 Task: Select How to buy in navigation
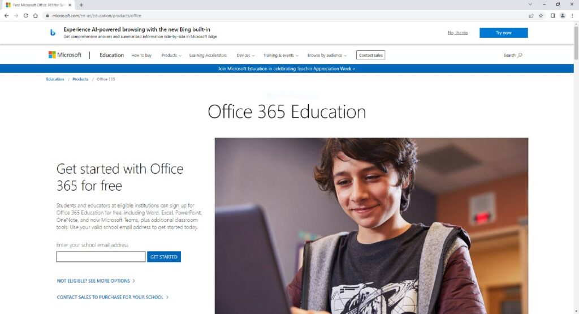141,55
